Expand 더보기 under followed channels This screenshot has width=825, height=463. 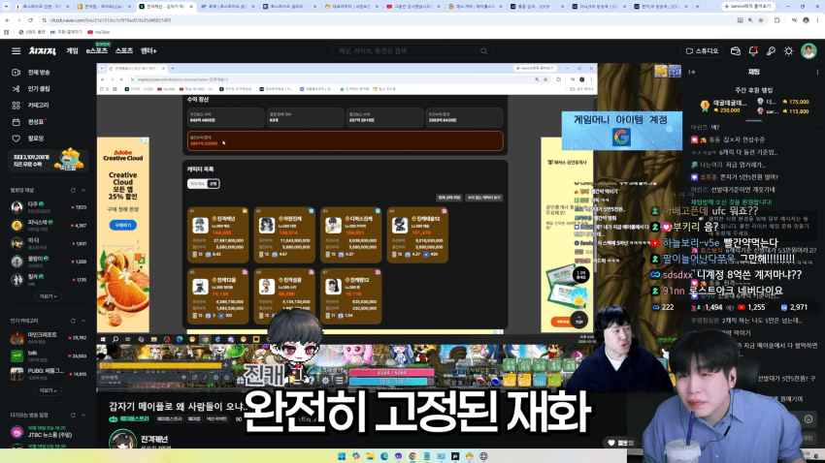pos(48,296)
